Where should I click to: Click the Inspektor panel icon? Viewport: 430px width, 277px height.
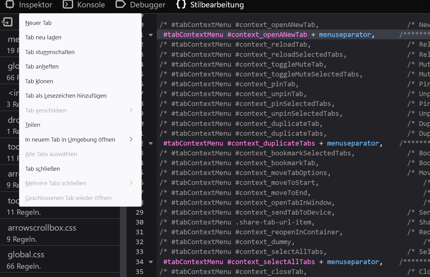click(10, 4)
